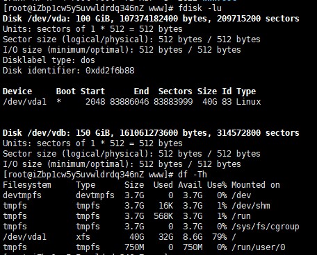Click mount point '/dev/shm'
317x255 pixels.
click(251, 206)
